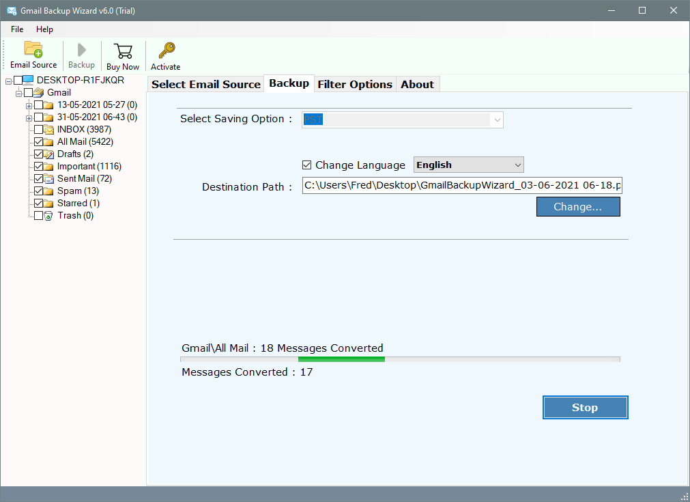Tick the Gmail account checkbox
This screenshot has height=502, width=690.
pos(29,92)
